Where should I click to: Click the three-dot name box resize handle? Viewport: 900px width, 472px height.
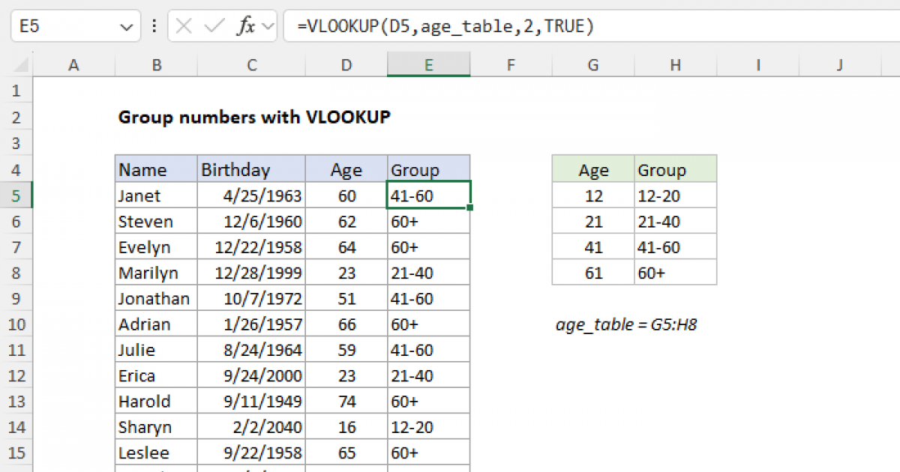154,28
